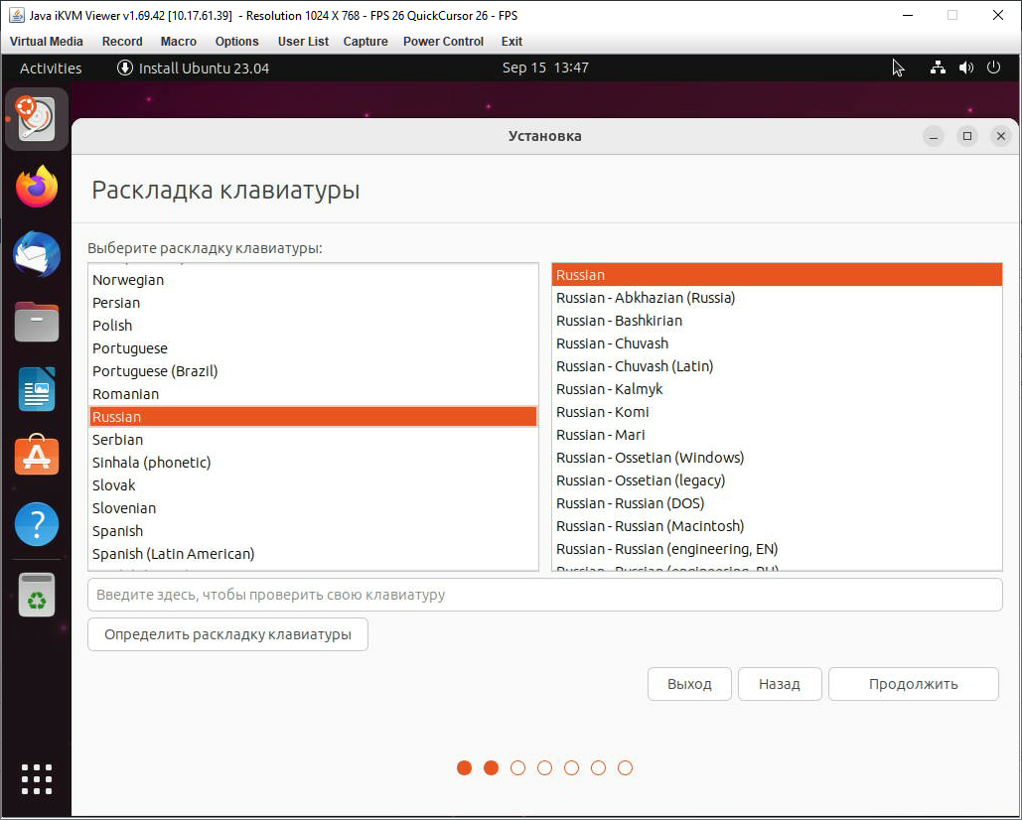1022x820 pixels.
Task: Open the clock Sep 15 13:47 menu
Action: [545, 68]
